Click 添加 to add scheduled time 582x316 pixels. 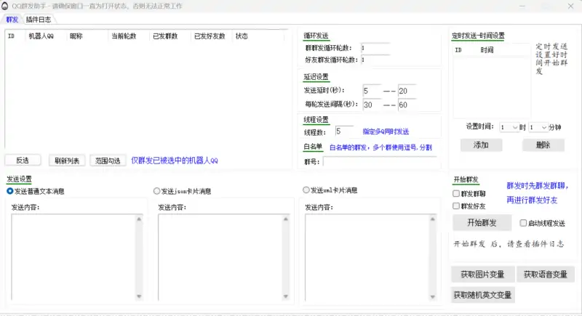point(481,145)
